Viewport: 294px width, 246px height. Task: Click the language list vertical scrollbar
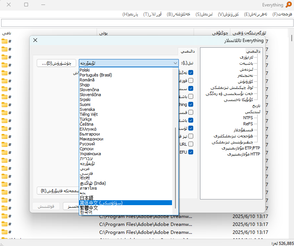(x=175, y=167)
